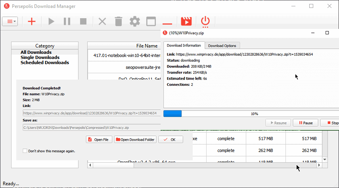This screenshot has width=339, height=188.
Task: Click the horizontal scrollbar right arrow
Action: coord(319,165)
